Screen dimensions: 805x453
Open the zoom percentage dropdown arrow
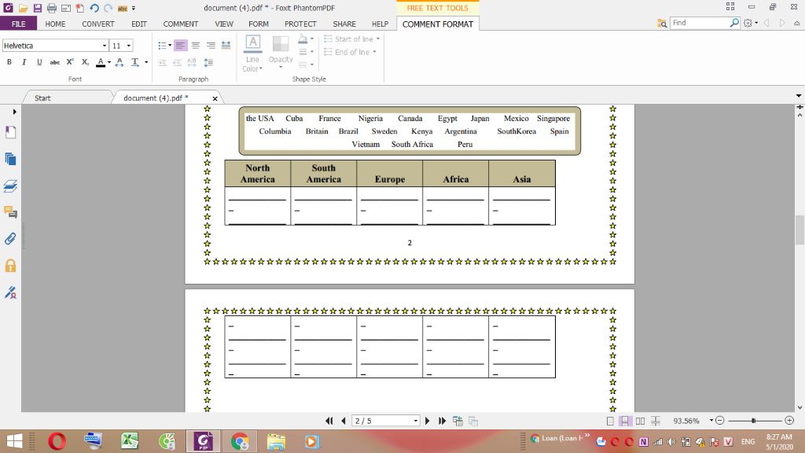pyautogui.click(x=711, y=421)
